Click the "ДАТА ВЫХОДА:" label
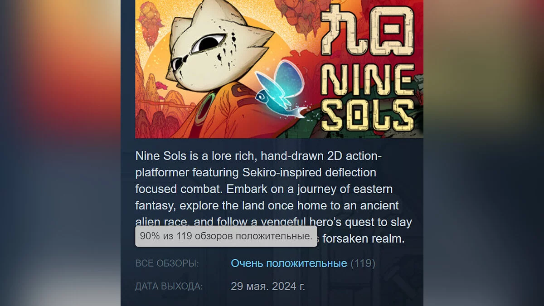The height and width of the screenshot is (306, 544). 169,287
